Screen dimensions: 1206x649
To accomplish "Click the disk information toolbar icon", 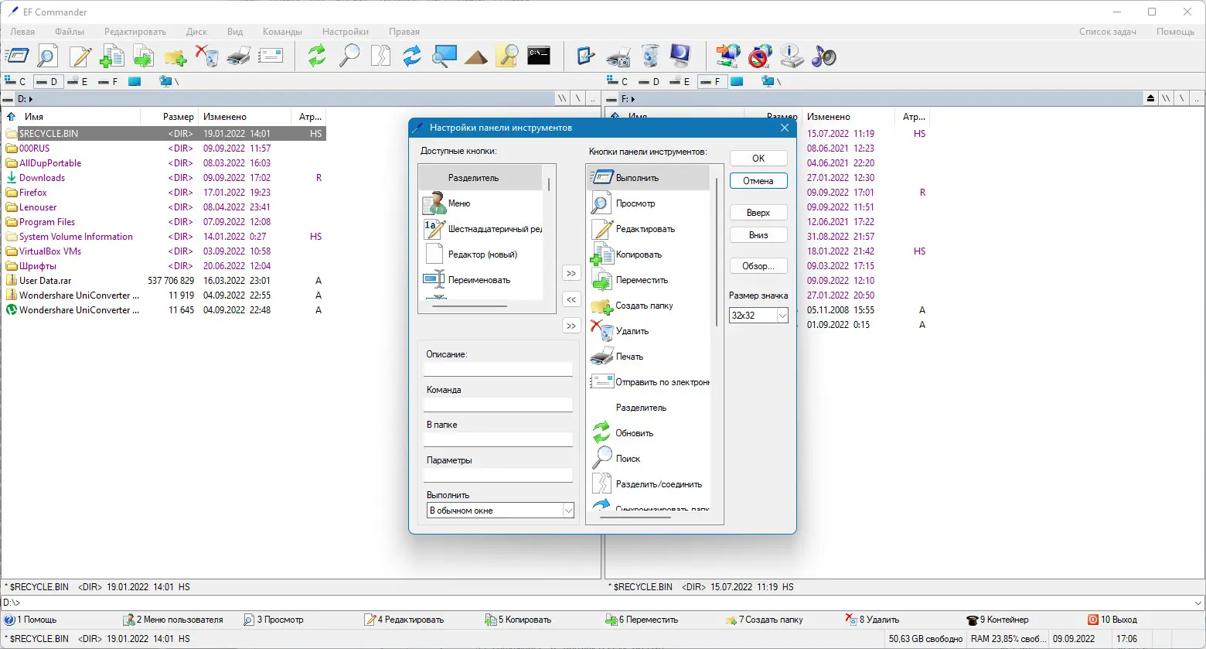I will tap(792, 56).
